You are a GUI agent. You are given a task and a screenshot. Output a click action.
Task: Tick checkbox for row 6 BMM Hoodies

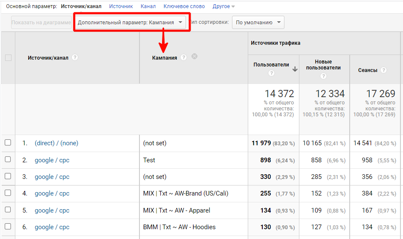coord(8,227)
